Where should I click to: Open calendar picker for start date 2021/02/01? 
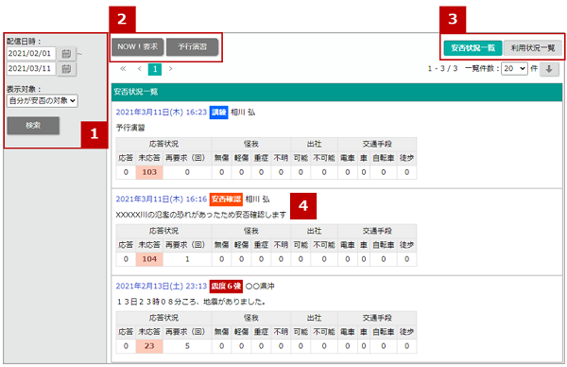pyautogui.click(x=66, y=54)
